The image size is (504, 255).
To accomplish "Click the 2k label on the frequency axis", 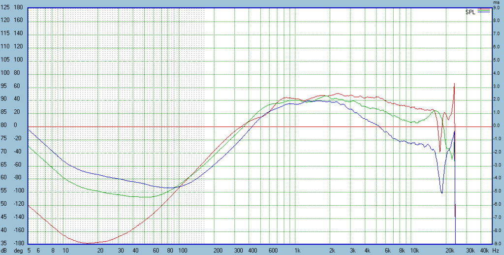I will coord(332,251).
